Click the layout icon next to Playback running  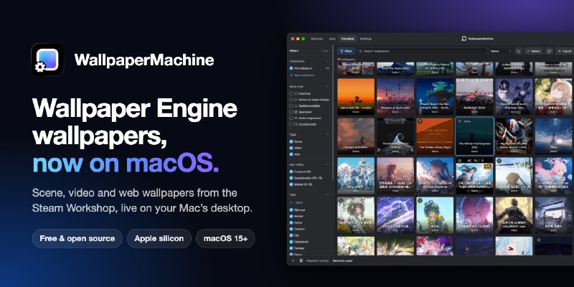tap(301, 260)
